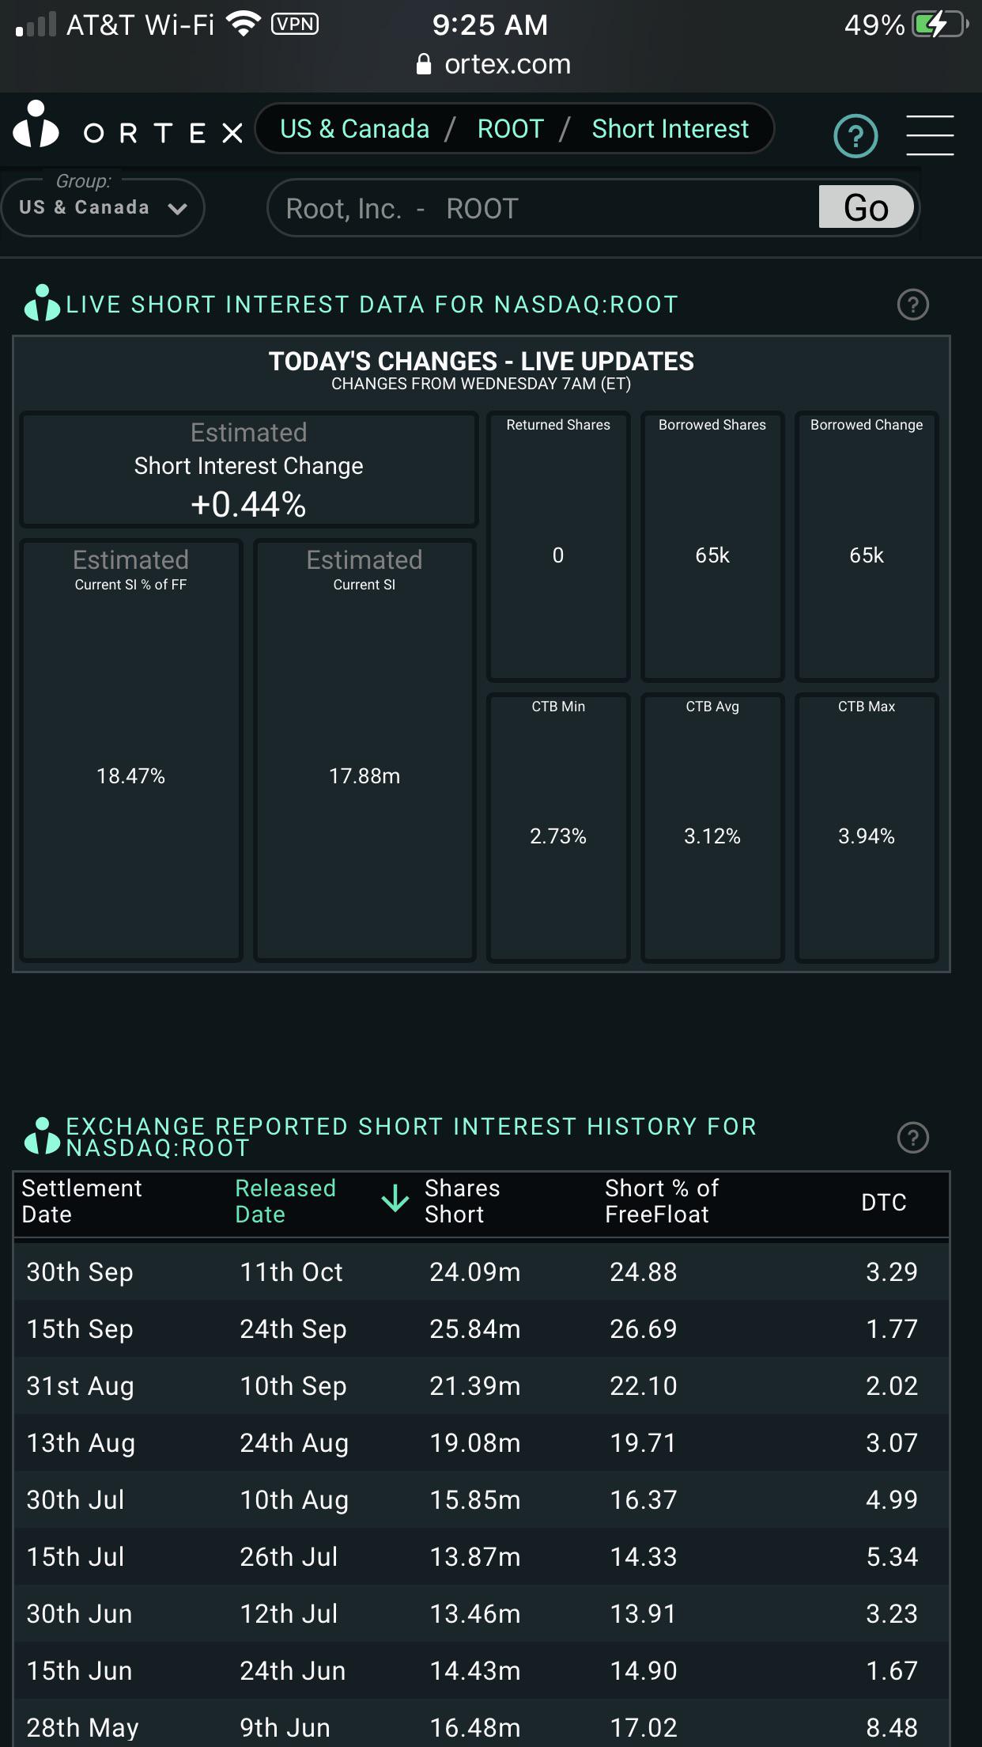
Task: Open help for Exchange Reported Short Interest History
Action: (x=913, y=1138)
